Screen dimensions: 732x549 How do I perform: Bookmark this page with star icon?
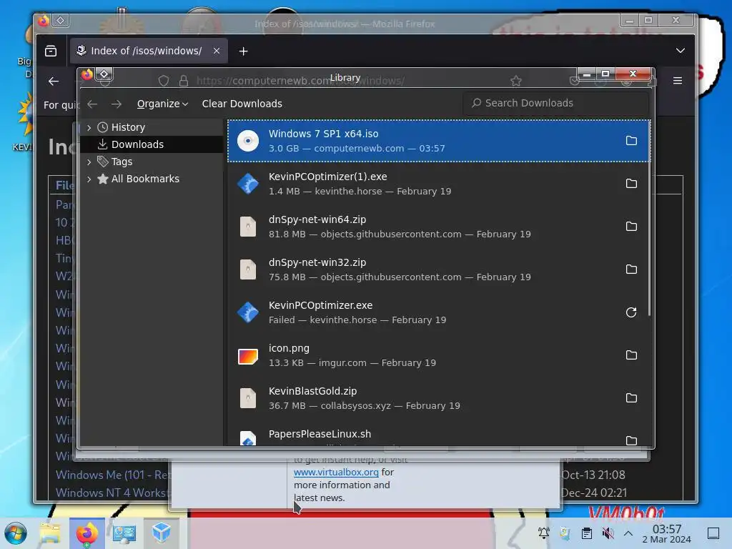[516, 81]
